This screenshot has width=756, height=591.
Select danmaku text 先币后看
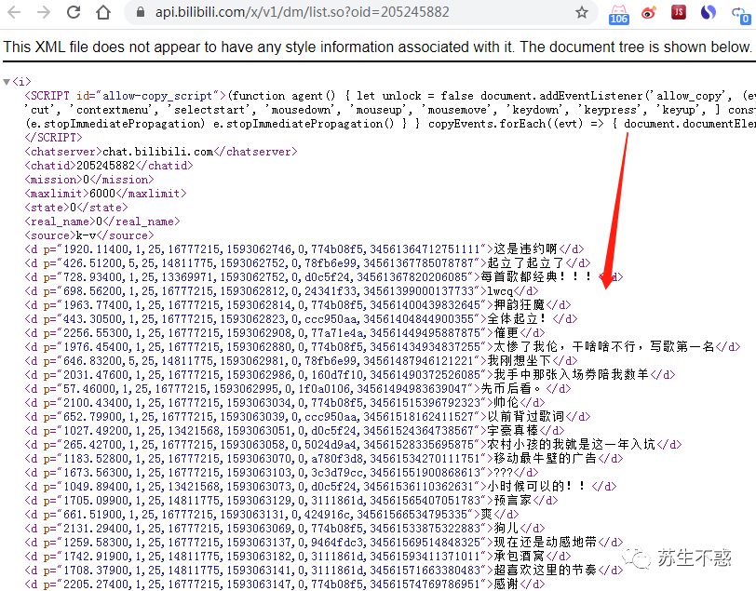coord(506,388)
